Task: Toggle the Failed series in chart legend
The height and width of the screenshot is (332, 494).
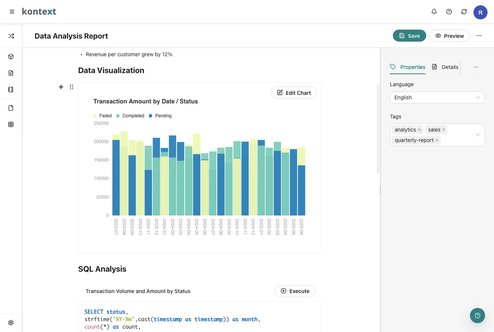Action: [102, 116]
